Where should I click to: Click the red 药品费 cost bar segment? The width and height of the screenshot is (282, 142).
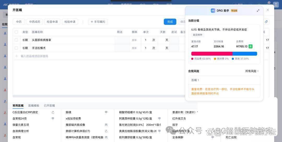(211, 54)
